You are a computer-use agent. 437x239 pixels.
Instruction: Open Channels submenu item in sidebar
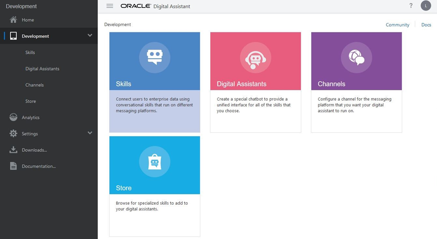pyautogui.click(x=35, y=85)
